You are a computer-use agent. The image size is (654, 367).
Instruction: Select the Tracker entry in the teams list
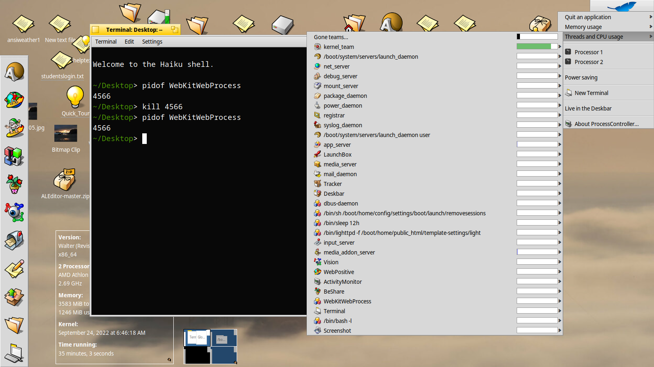click(x=333, y=183)
